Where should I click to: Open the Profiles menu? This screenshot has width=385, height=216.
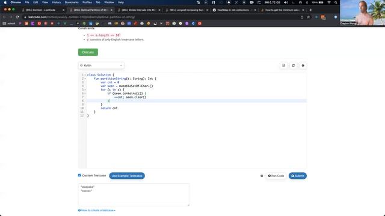[x=87, y=2]
